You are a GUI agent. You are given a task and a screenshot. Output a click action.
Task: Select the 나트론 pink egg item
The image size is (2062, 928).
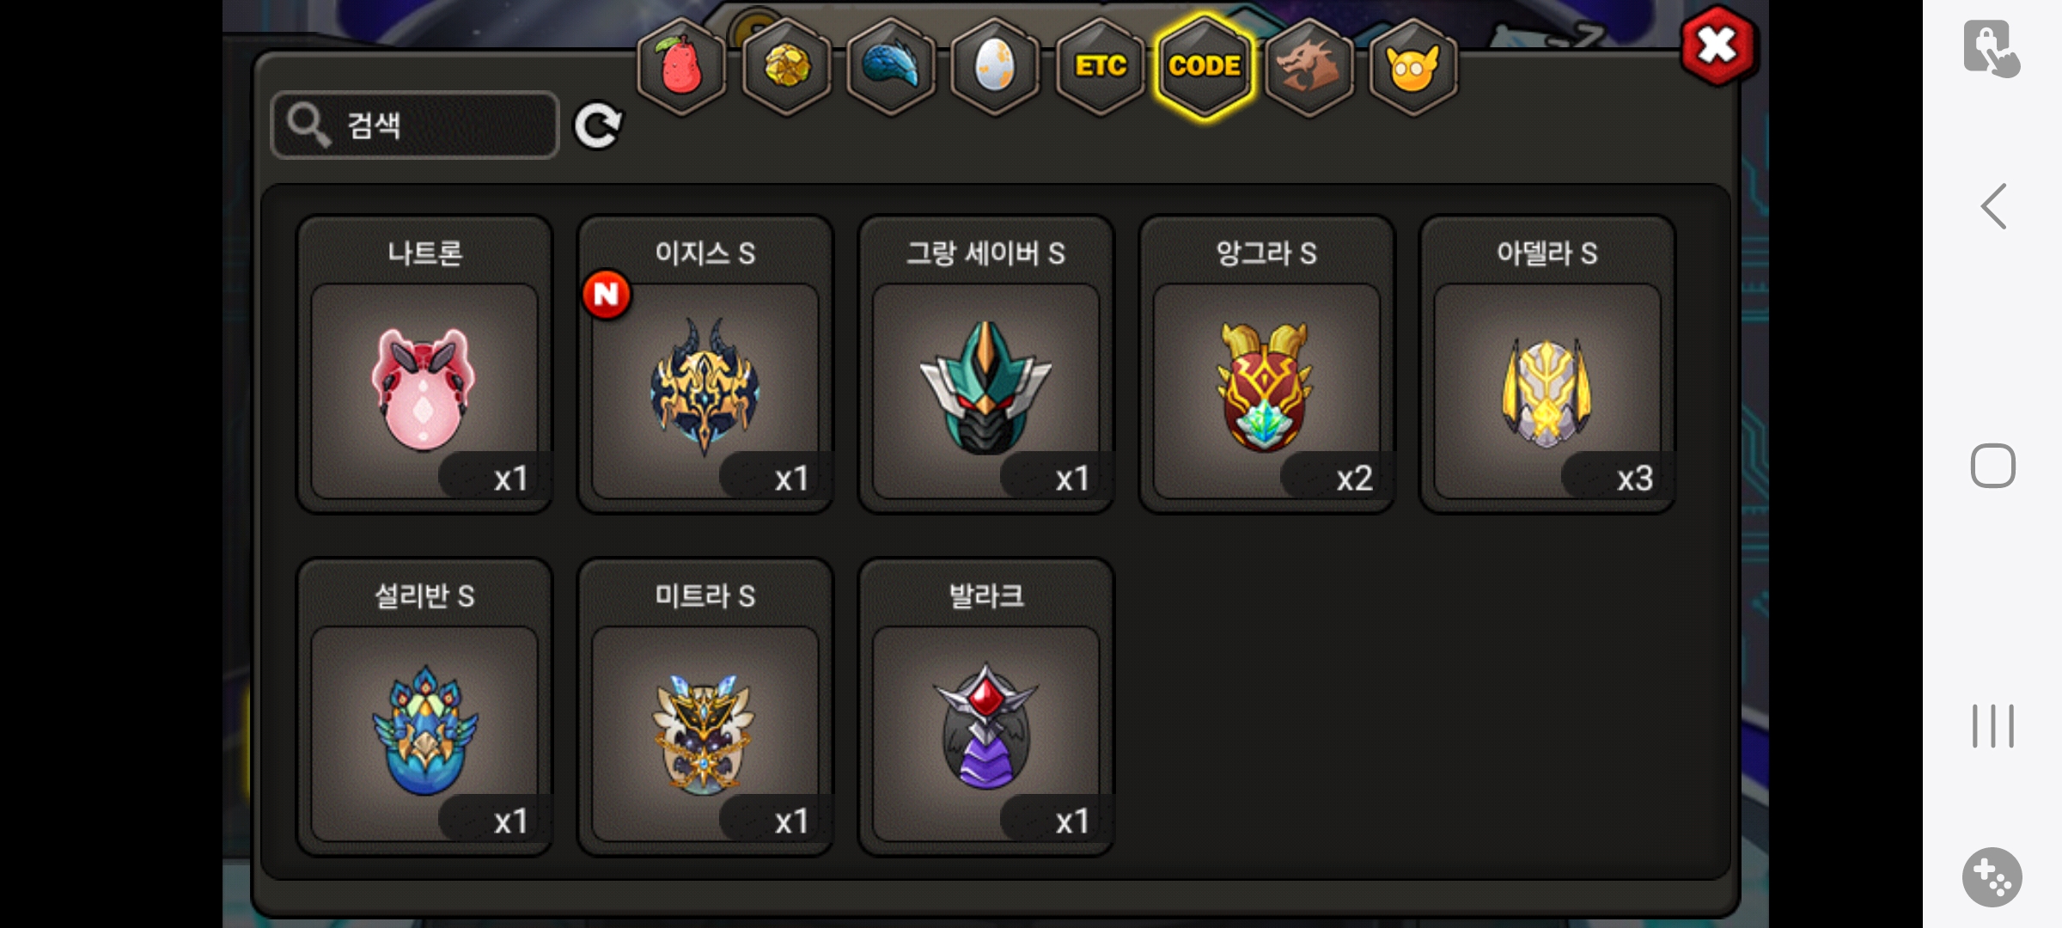pos(424,364)
